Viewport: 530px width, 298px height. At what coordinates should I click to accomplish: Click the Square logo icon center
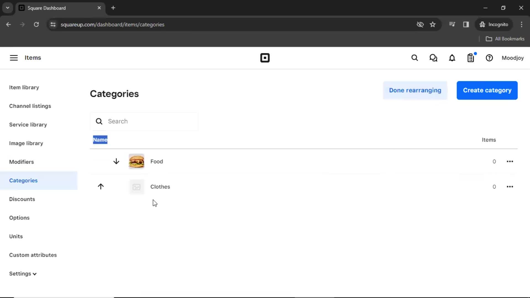265,58
